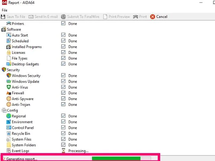Click the File Types document icon

tap(9, 58)
